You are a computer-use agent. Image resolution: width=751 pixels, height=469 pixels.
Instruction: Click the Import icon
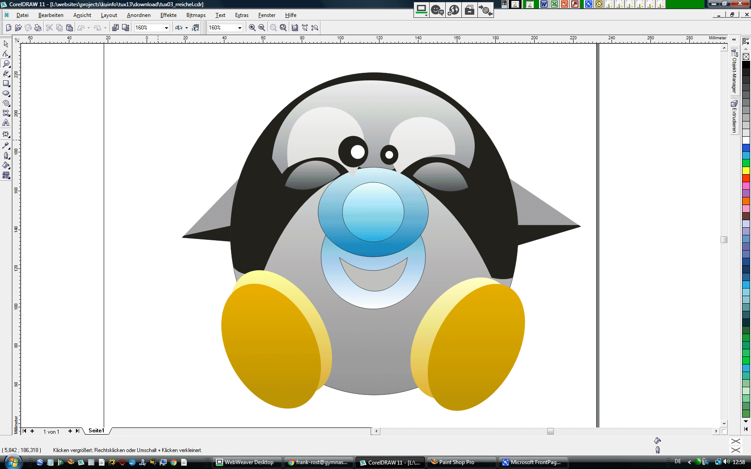(115, 28)
